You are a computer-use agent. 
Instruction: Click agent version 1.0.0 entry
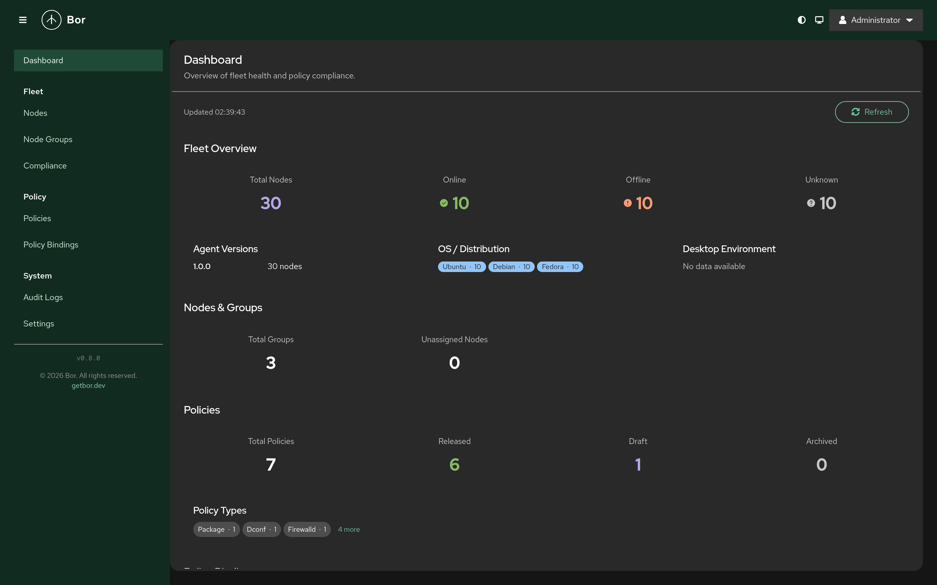[202, 266]
